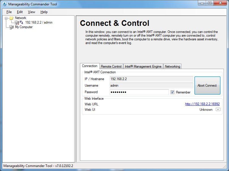Select the Network tree label
Viewport: 229px width, 171px height.
20,18
